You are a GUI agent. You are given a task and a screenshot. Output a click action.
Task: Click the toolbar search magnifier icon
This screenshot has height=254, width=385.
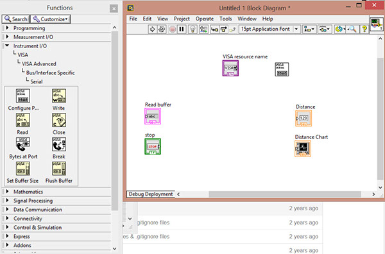pyautogui.click(x=353, y=30)
